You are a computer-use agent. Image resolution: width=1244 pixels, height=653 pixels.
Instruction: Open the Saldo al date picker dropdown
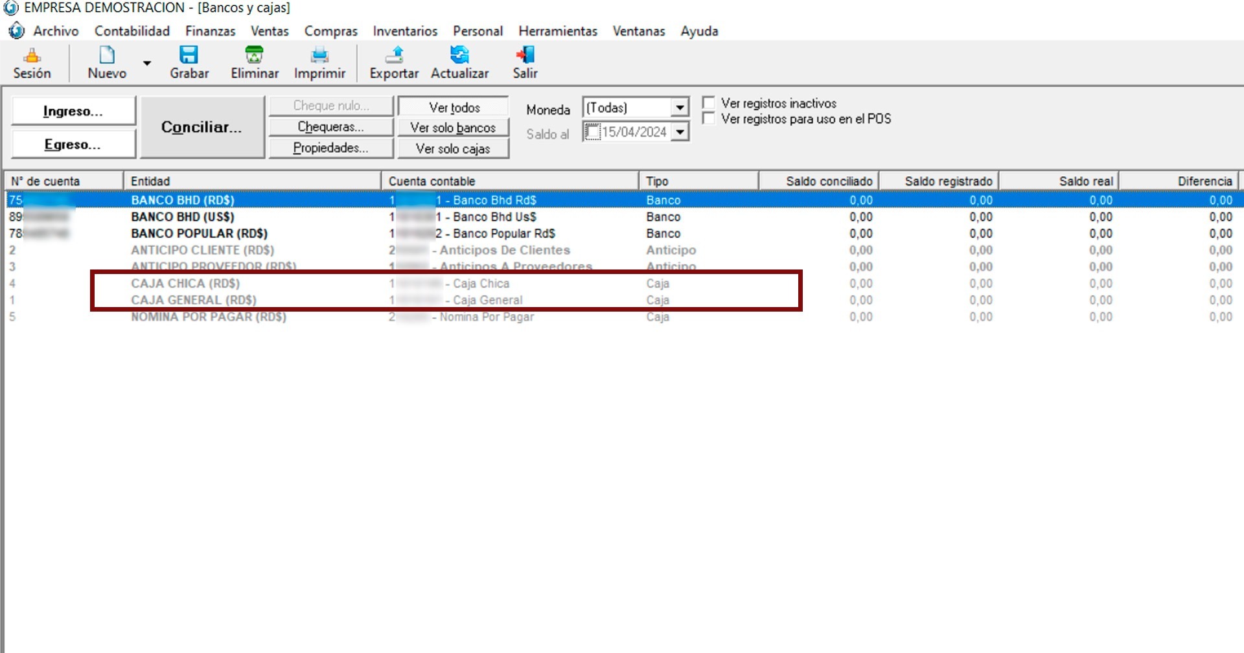(x=679, y=132)
